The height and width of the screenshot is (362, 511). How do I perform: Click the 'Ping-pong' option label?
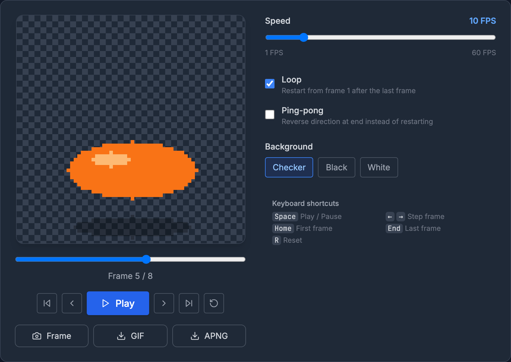tap(302, 111)
